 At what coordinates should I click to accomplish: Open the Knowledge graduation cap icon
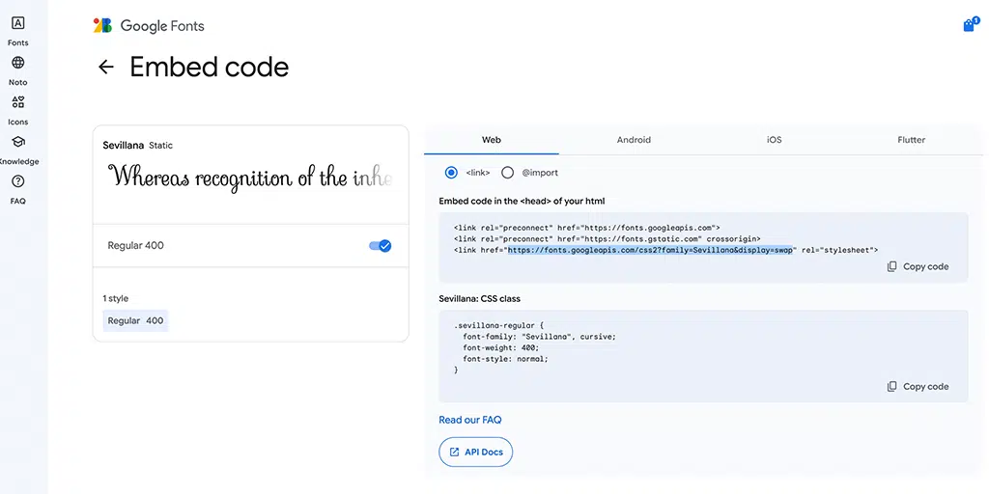[x=17, y=142]
